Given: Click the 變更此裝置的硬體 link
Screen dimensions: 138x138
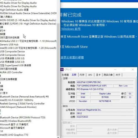Looking at the screenshot, I should click(72, 57).
